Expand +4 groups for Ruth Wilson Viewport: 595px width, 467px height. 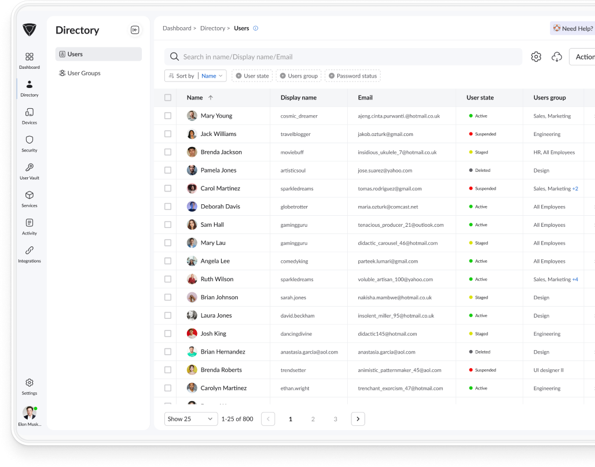click(x=575, y=279)
